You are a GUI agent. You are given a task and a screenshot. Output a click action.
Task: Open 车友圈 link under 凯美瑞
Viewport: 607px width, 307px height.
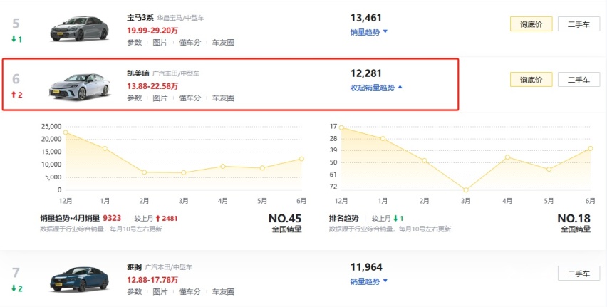click(223, 98)
